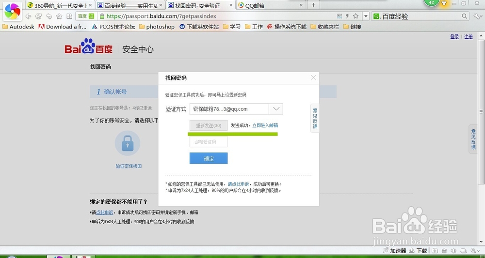Open PCOS技术论坛 bookmark
Viewport: 485px width, 258px height.
click(113, 27)
